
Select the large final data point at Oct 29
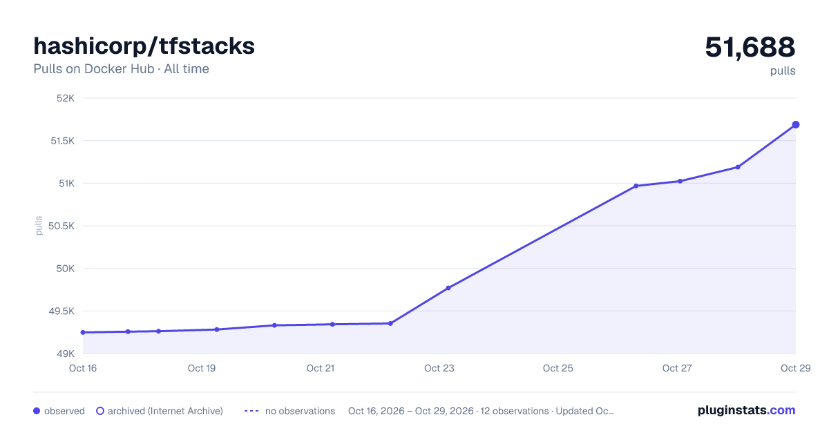click(796, 124)
